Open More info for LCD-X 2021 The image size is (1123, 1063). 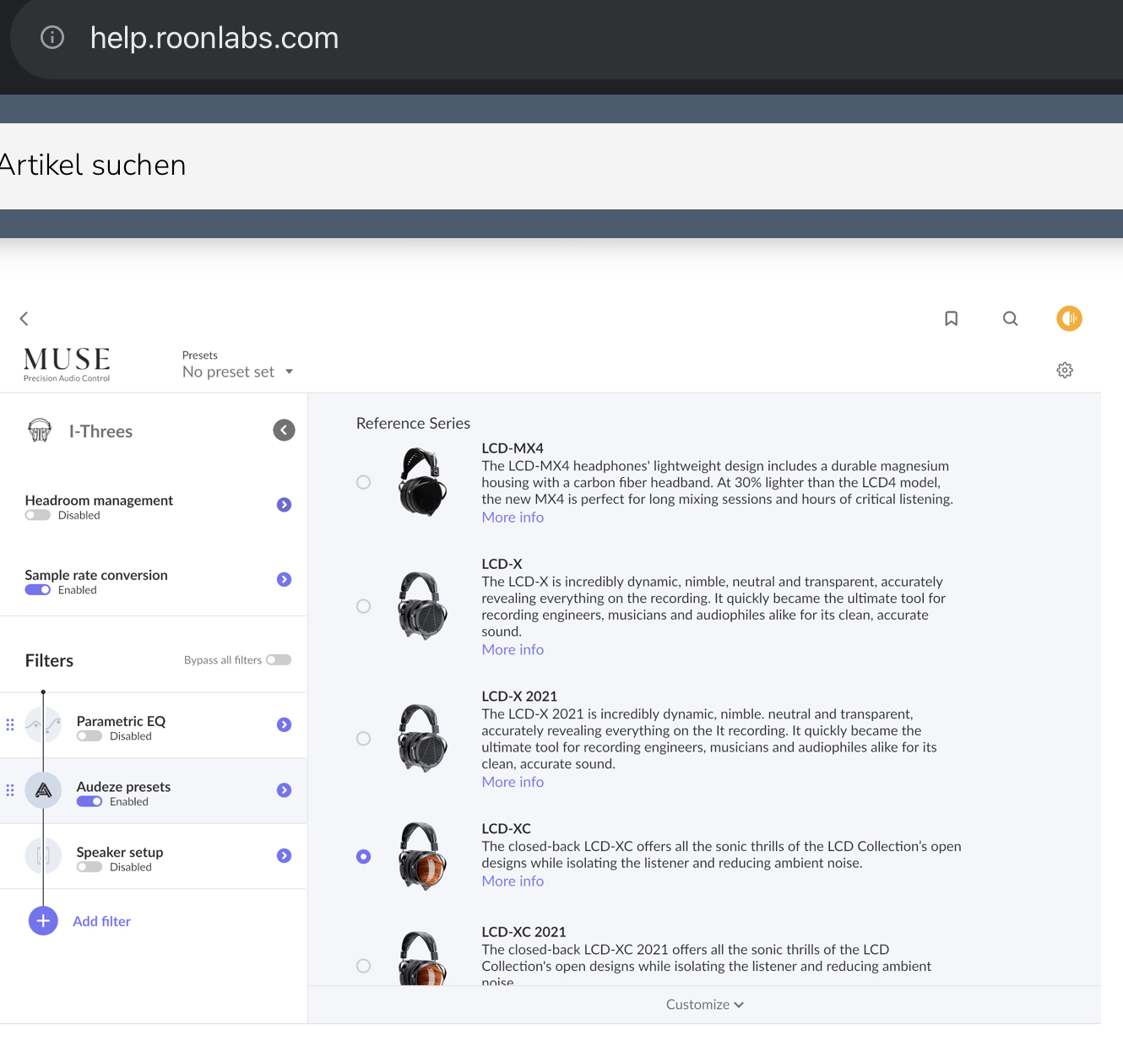(x=513, y=783)
